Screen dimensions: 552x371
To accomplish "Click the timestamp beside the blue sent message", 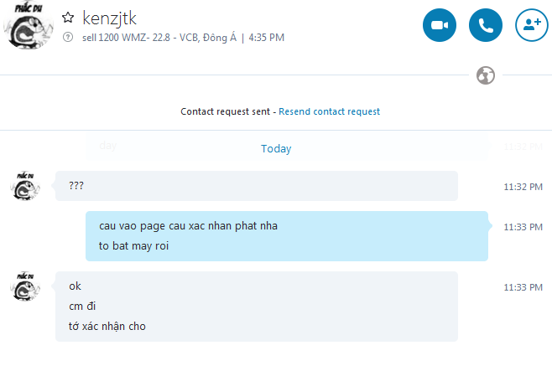I will coord(523,226).
